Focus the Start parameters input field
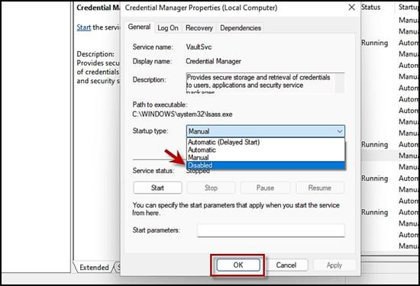420x286 pixels. (271, 230)
